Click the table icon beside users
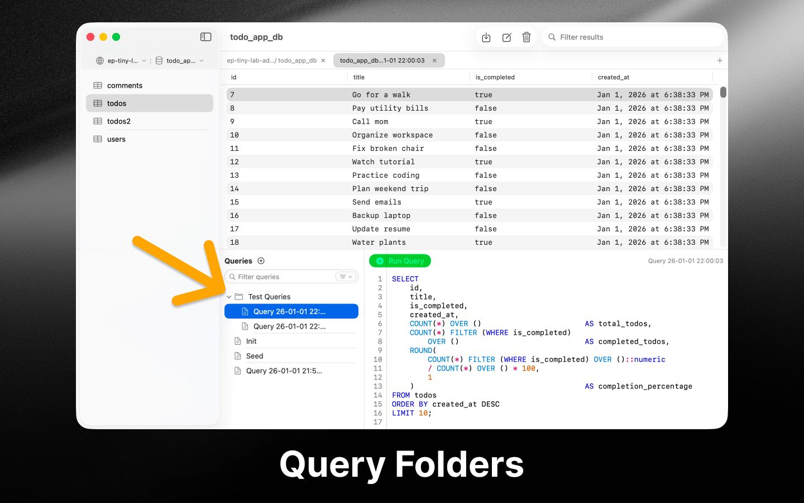Screen dimensions: 804x503 click(98, 139)
